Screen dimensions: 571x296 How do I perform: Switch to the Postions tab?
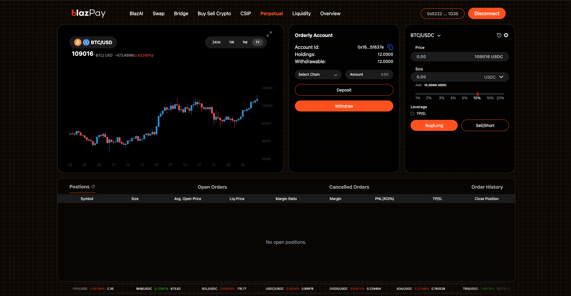click(x=79, y=187)
